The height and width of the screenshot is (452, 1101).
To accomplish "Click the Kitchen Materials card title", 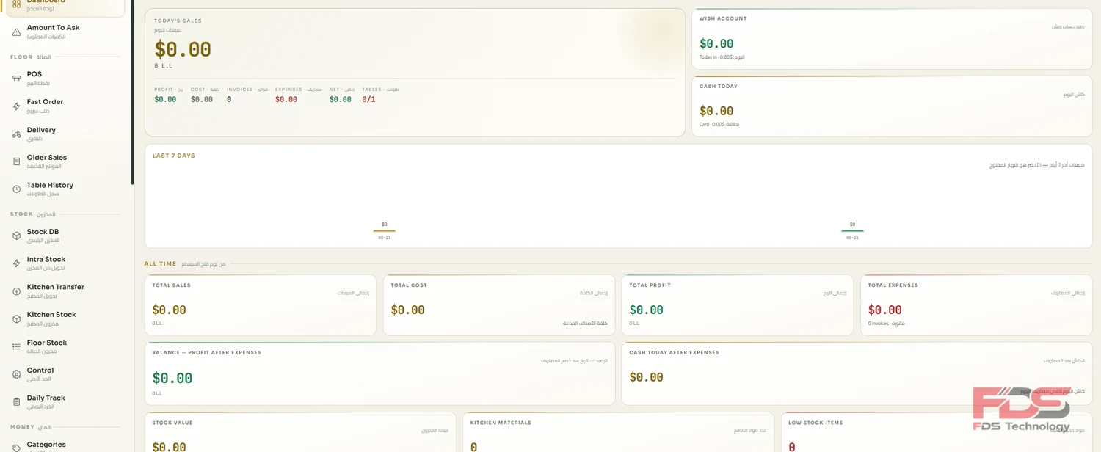I will tap(501, 423).
